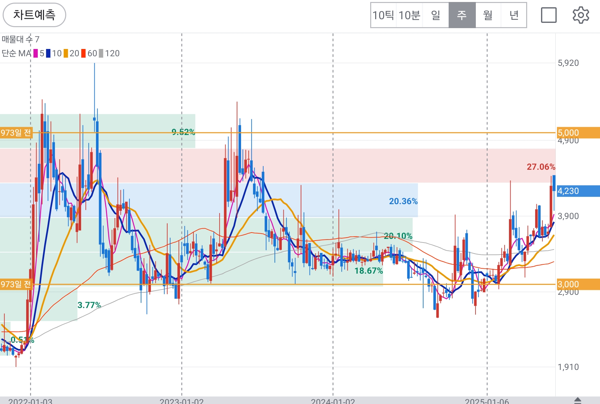
Task: Click the 20.10% volume profile value
Action: [398, 236]
